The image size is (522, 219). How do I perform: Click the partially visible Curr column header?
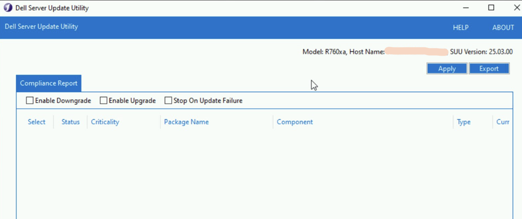tap(503, 122)
